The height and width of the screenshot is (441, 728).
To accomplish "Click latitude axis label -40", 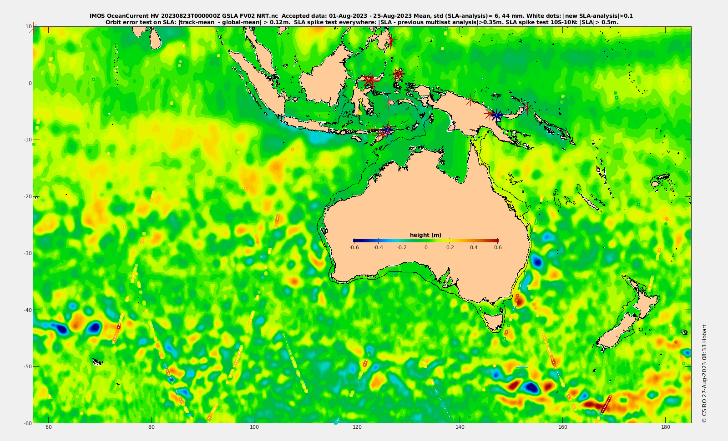I will (27, 310).
